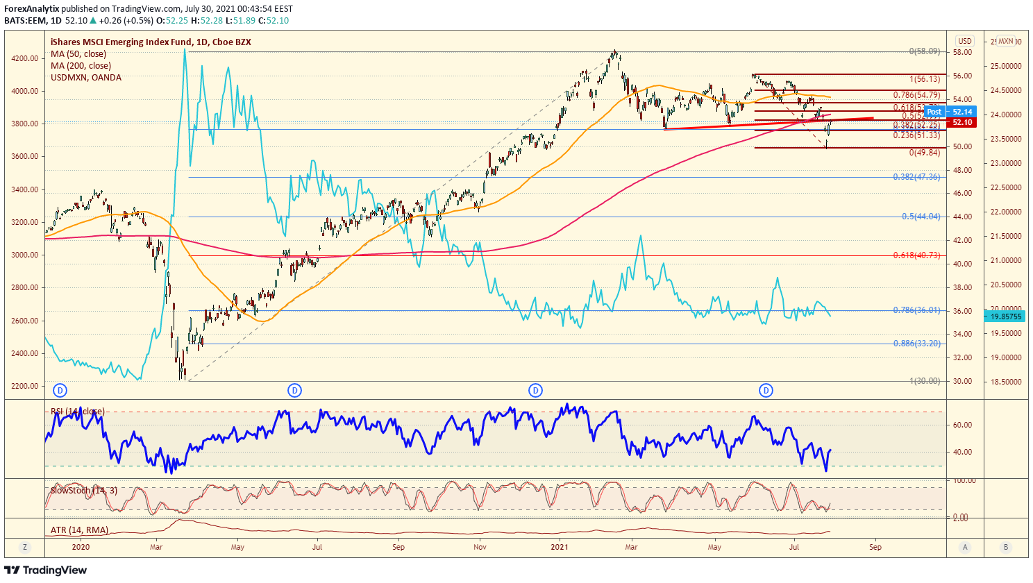Click the Z timezone button at bottom left
The image size is (1033, 583).
(26, 547)
